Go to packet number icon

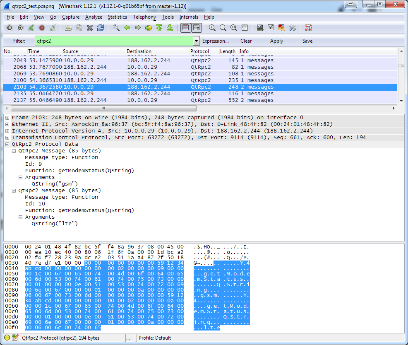click(x=148, y=28)
